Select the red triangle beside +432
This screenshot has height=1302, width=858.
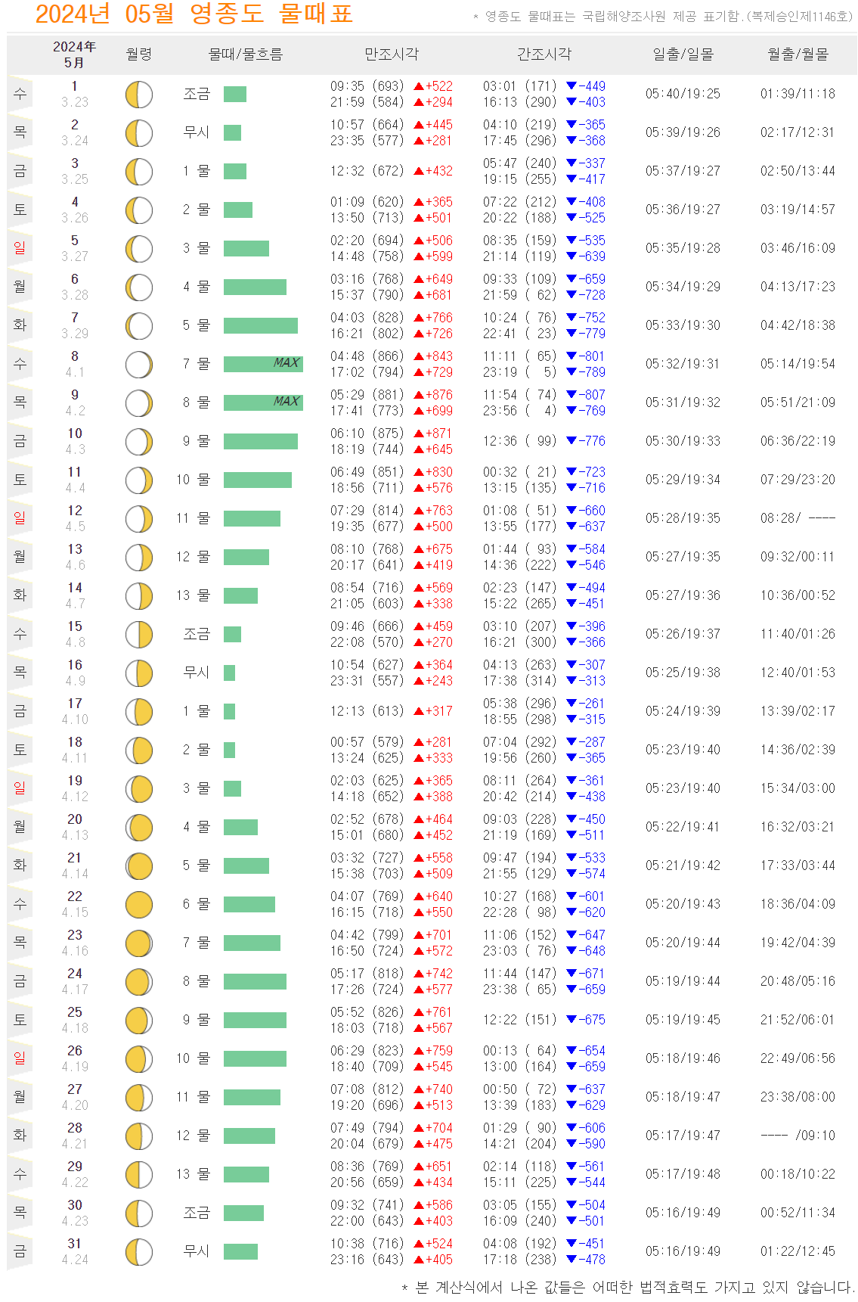pyautogui.click(x=419, y=171)
